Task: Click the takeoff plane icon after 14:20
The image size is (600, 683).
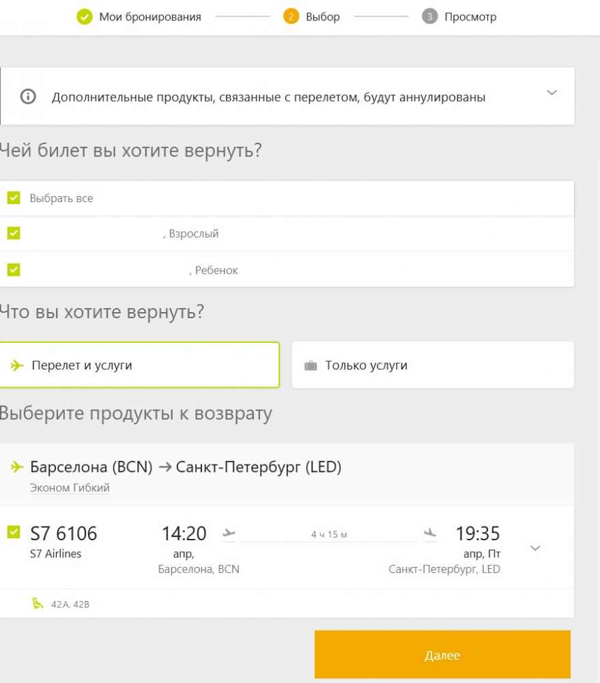Action: click(x=229, y=533)
